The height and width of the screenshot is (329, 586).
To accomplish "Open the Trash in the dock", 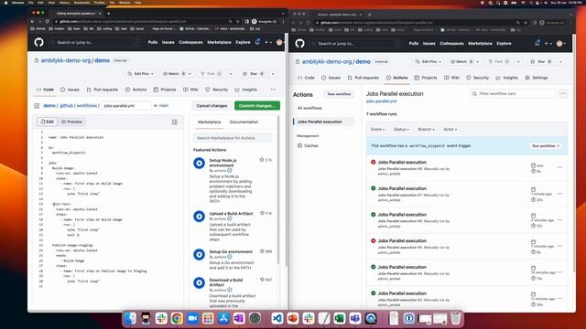I will click(x=456, y=318).
